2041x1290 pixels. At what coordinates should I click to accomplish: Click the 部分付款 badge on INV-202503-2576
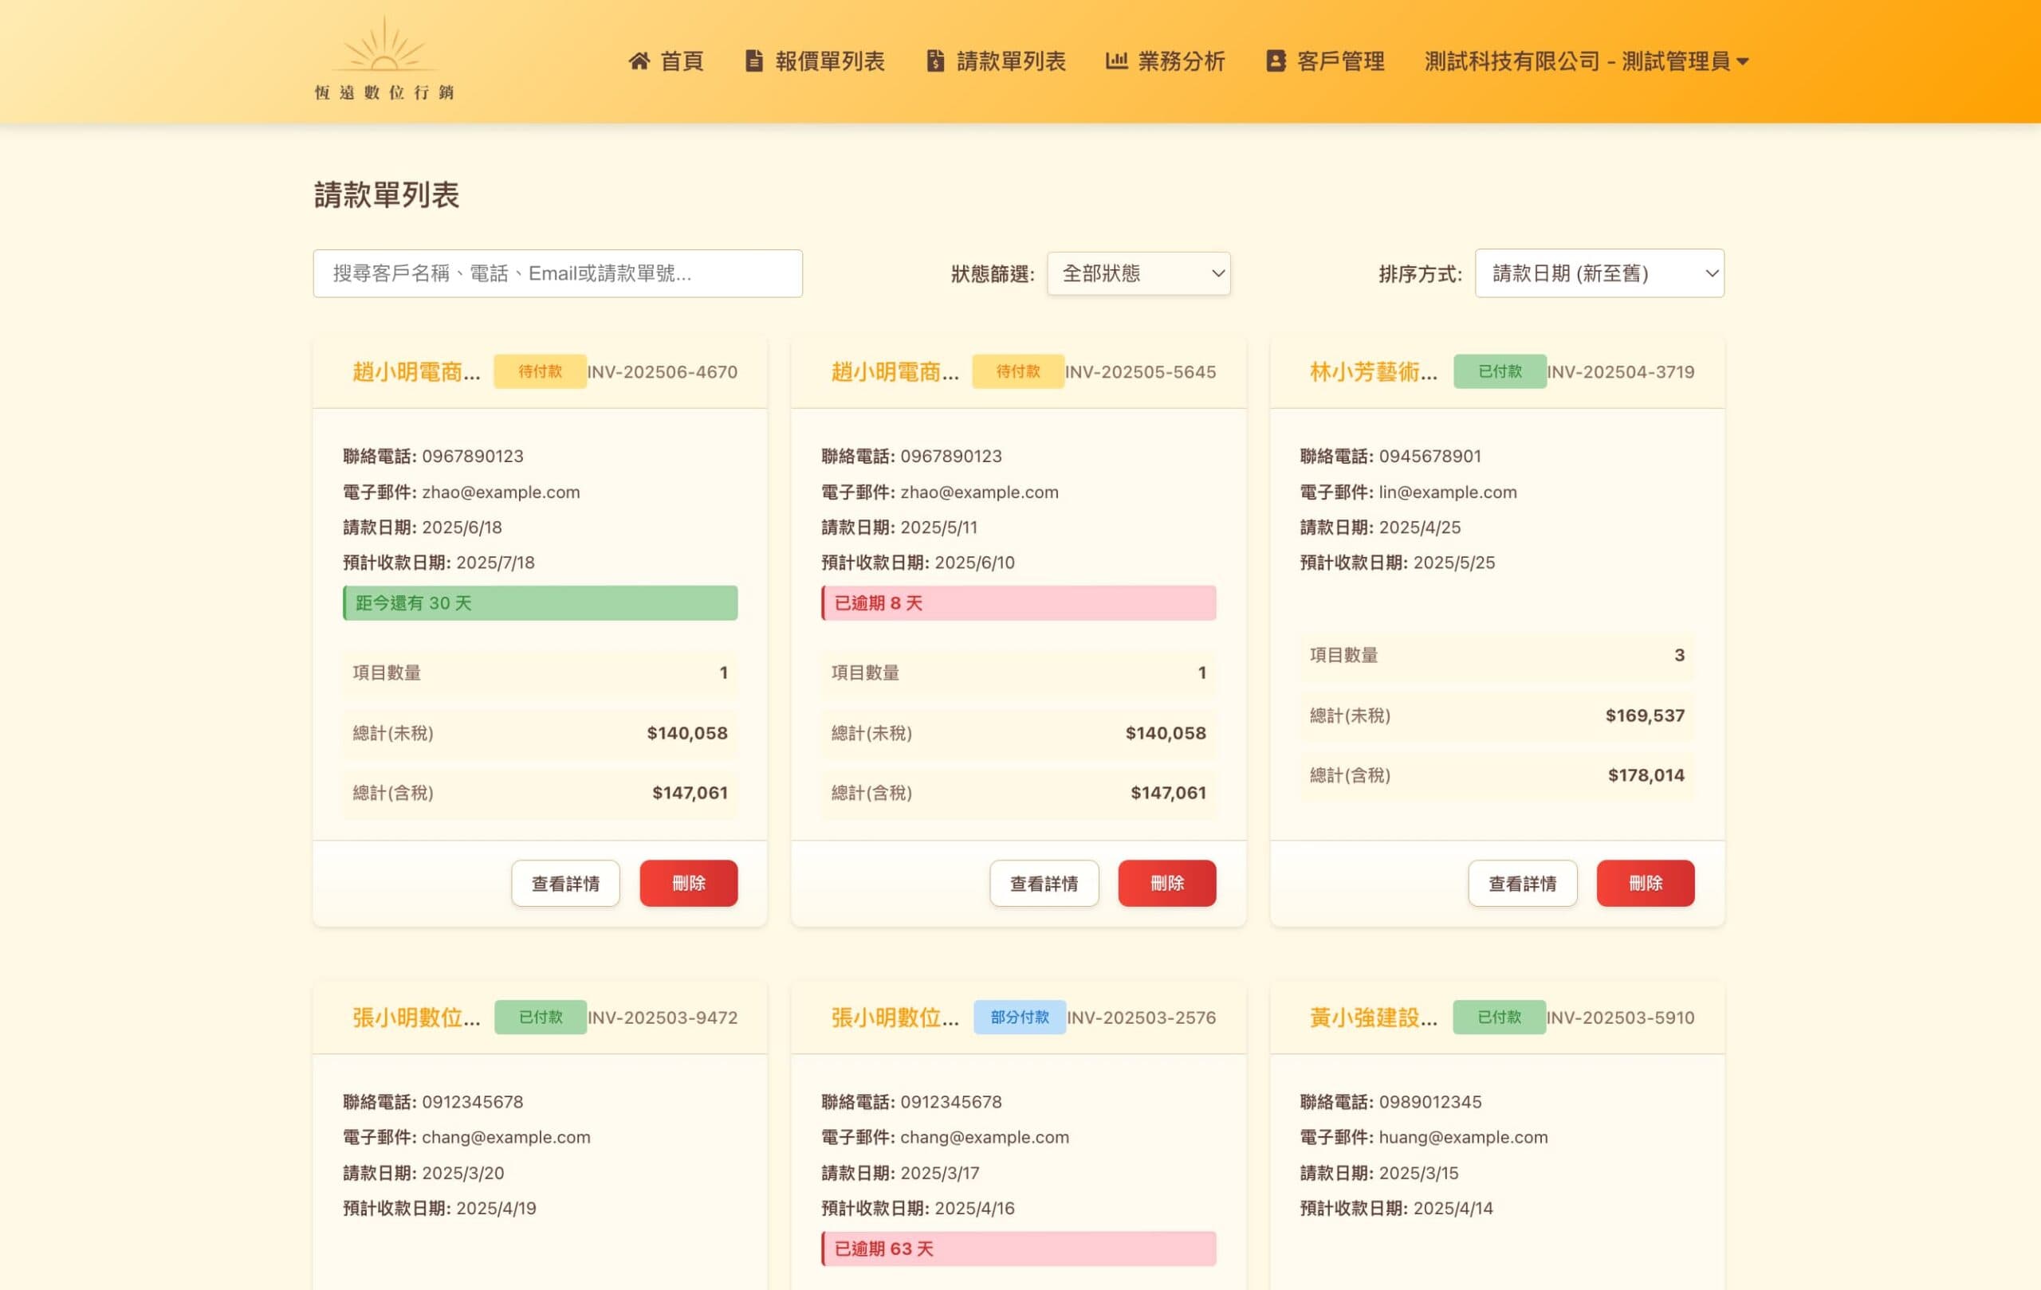coord(1019,1017)
